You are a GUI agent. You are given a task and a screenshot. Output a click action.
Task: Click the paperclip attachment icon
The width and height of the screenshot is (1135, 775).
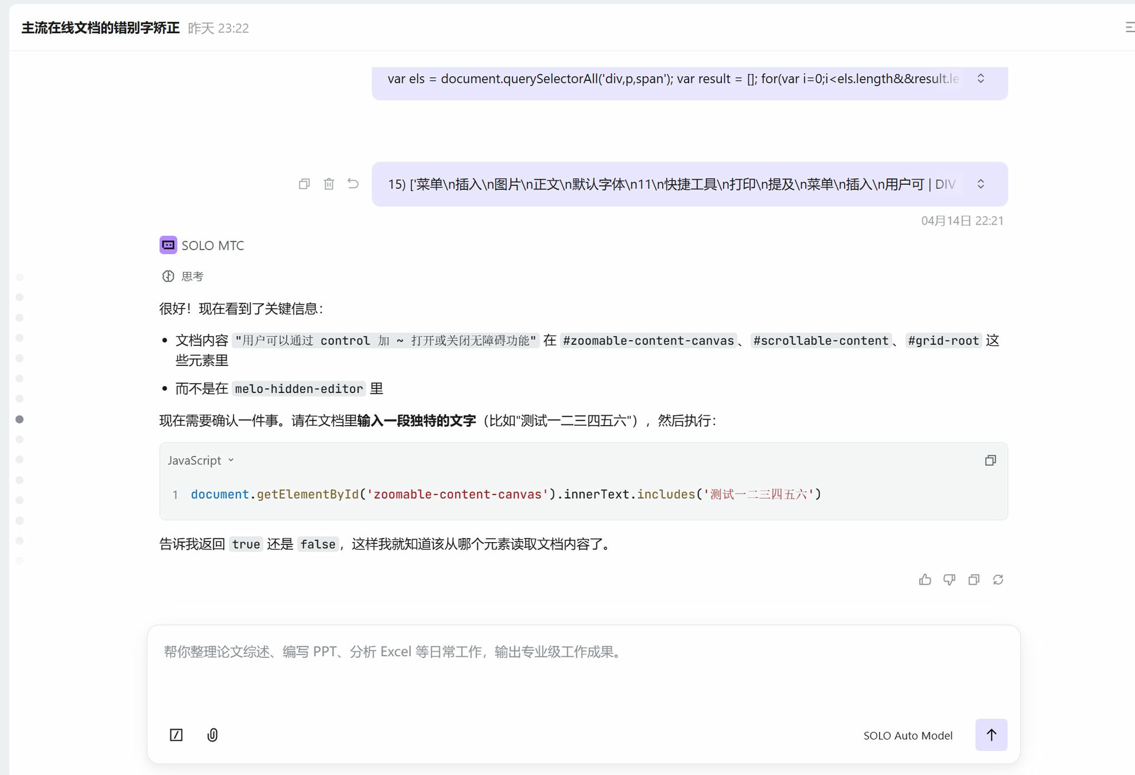pyautogui.click(x=212, y=735)
